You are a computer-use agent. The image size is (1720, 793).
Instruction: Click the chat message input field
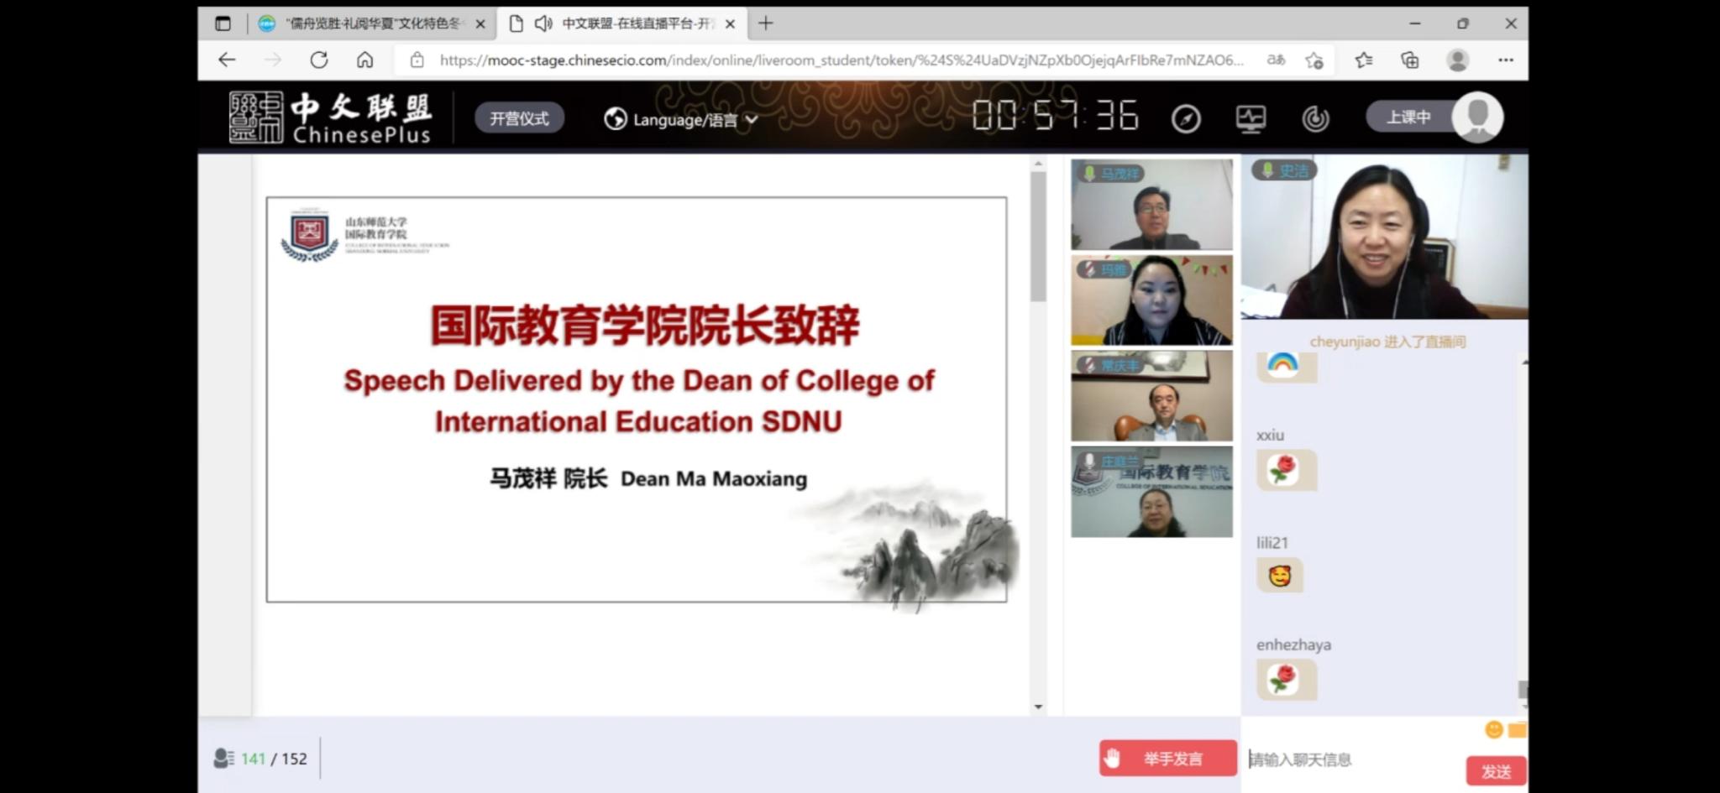pos(1352,759)
